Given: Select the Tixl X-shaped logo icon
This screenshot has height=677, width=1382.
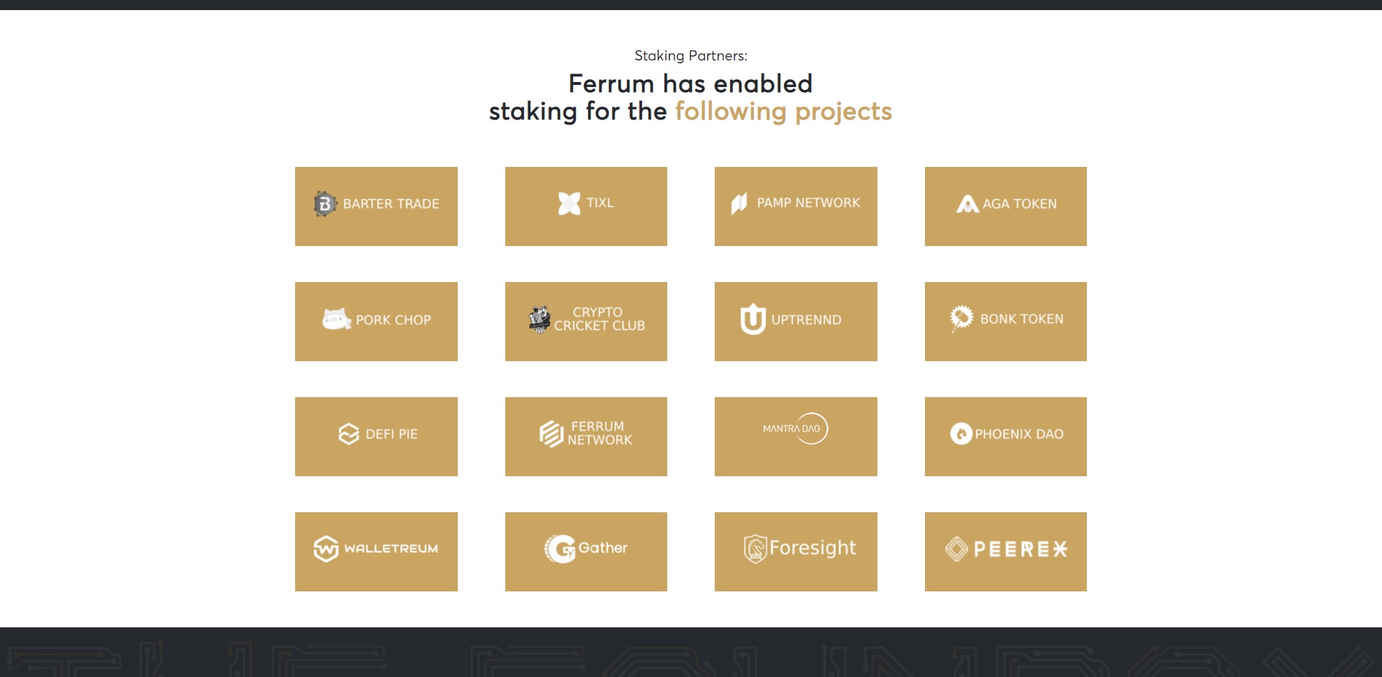Looking at the screenshot, I should coord(568,203).
